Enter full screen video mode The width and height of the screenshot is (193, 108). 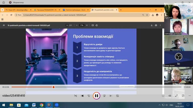tap(176, 96)
